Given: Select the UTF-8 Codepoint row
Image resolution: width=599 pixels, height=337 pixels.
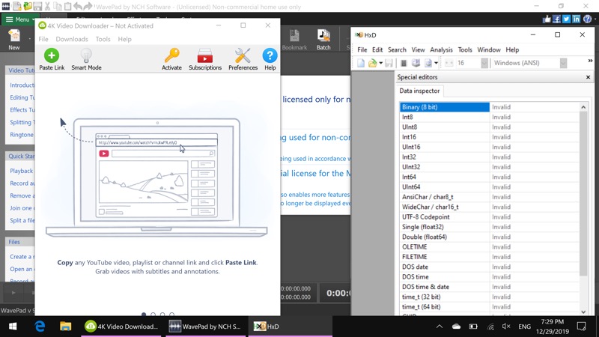Looking at the screenshot, I should [490, 216].
